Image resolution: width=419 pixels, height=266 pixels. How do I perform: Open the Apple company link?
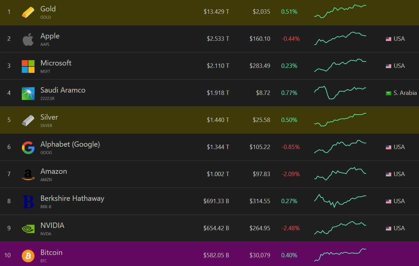[50, 36]
